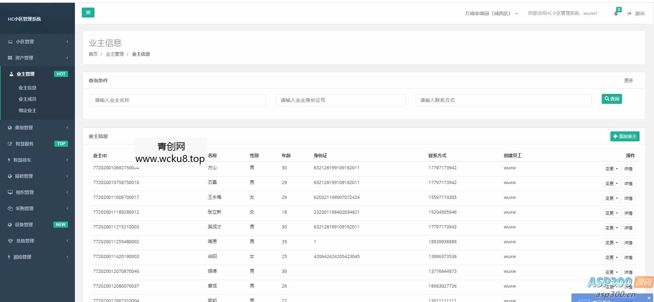Go to 业主管理 breadcrumb link

click(115, 54)
